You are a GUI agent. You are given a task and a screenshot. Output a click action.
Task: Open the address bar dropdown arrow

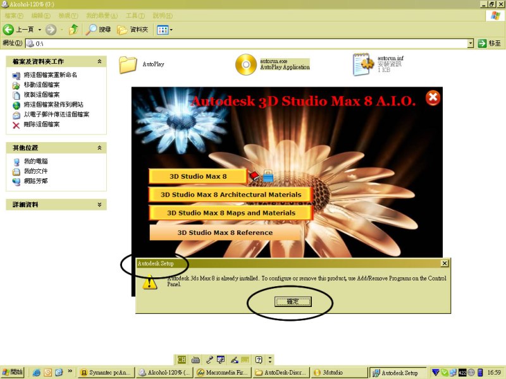click(471, 43)
